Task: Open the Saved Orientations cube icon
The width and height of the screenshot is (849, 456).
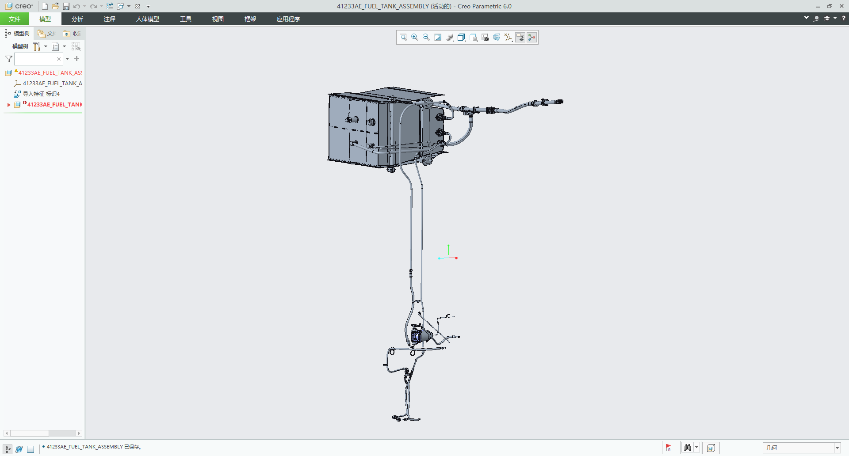Action: (x=462, y=38)
